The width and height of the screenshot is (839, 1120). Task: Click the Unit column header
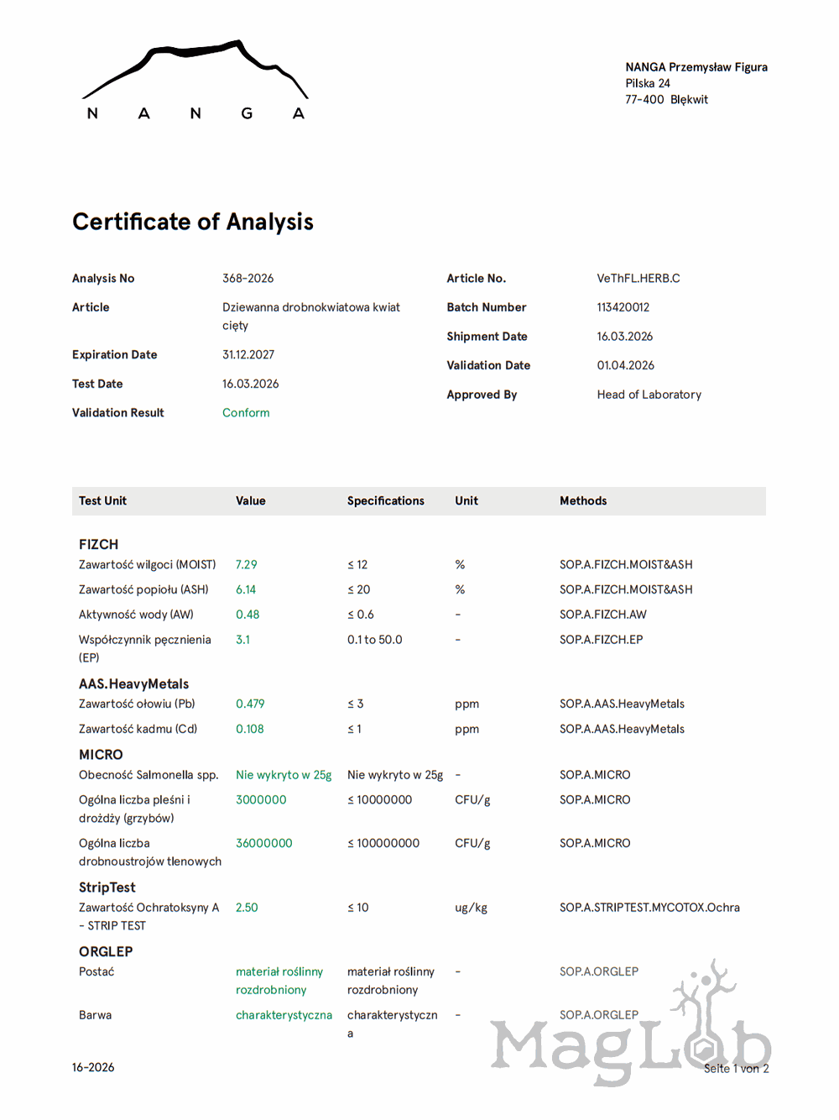tap(466, 500)
